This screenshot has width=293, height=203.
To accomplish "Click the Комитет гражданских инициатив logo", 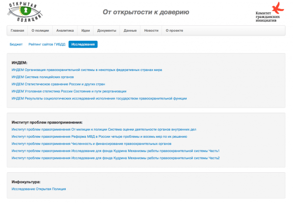I will (x=270, y=13).
